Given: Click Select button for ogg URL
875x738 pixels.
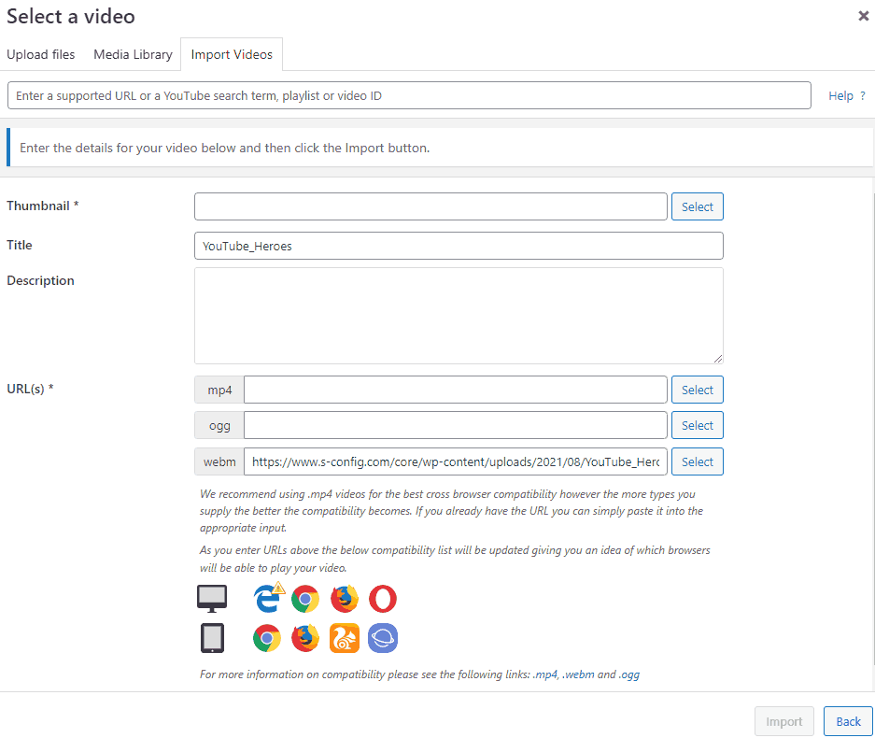Looking at the screenshot, I should pyautogui.click(x=697, y=425).
